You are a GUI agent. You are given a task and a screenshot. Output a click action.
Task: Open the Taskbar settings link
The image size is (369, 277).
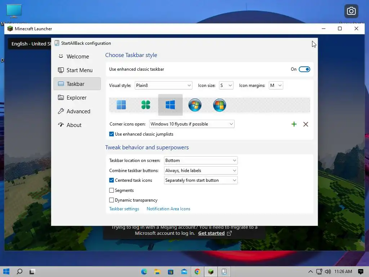(124, 209)
